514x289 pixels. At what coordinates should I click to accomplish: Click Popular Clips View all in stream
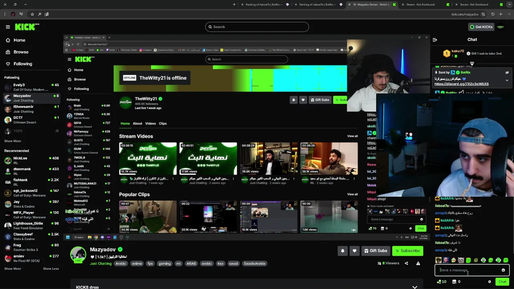click(352, 194)
